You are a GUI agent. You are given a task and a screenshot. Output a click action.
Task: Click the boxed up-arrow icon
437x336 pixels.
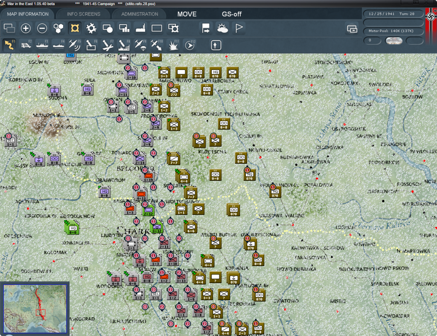pyautogui.click(x=216, y=45)
